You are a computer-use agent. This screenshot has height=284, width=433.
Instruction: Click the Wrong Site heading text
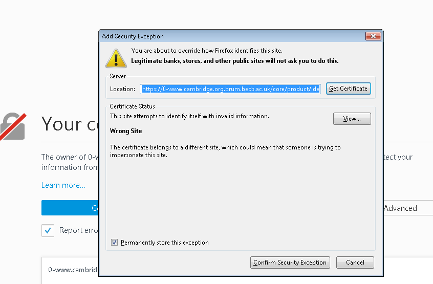(126, 131)
